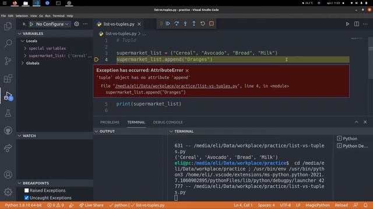Viewport: 373px width, 209px height.
Task: Open launch.json with the gear icon
Action: click(76, 24)
